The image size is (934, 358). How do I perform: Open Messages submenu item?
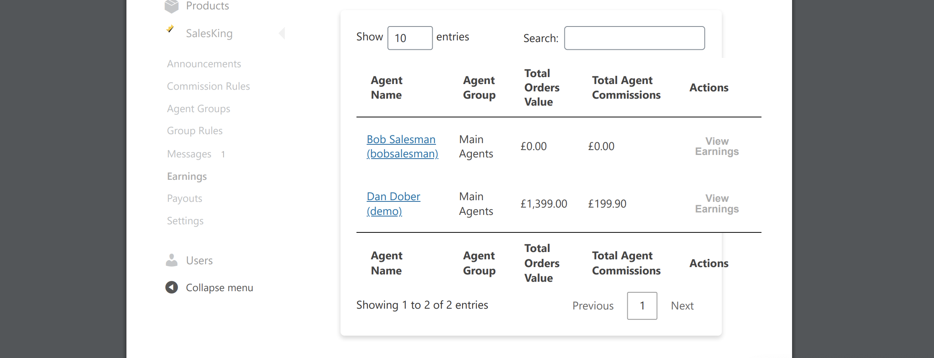[x=189, y=154]
